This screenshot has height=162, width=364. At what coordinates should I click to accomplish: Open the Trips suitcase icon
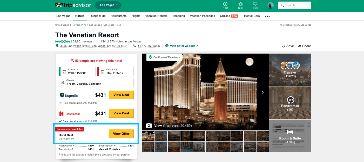[x=240, y=4]
